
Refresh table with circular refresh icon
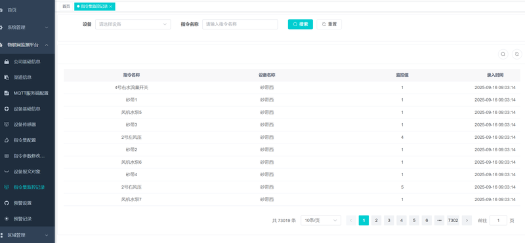coord(517,54)
